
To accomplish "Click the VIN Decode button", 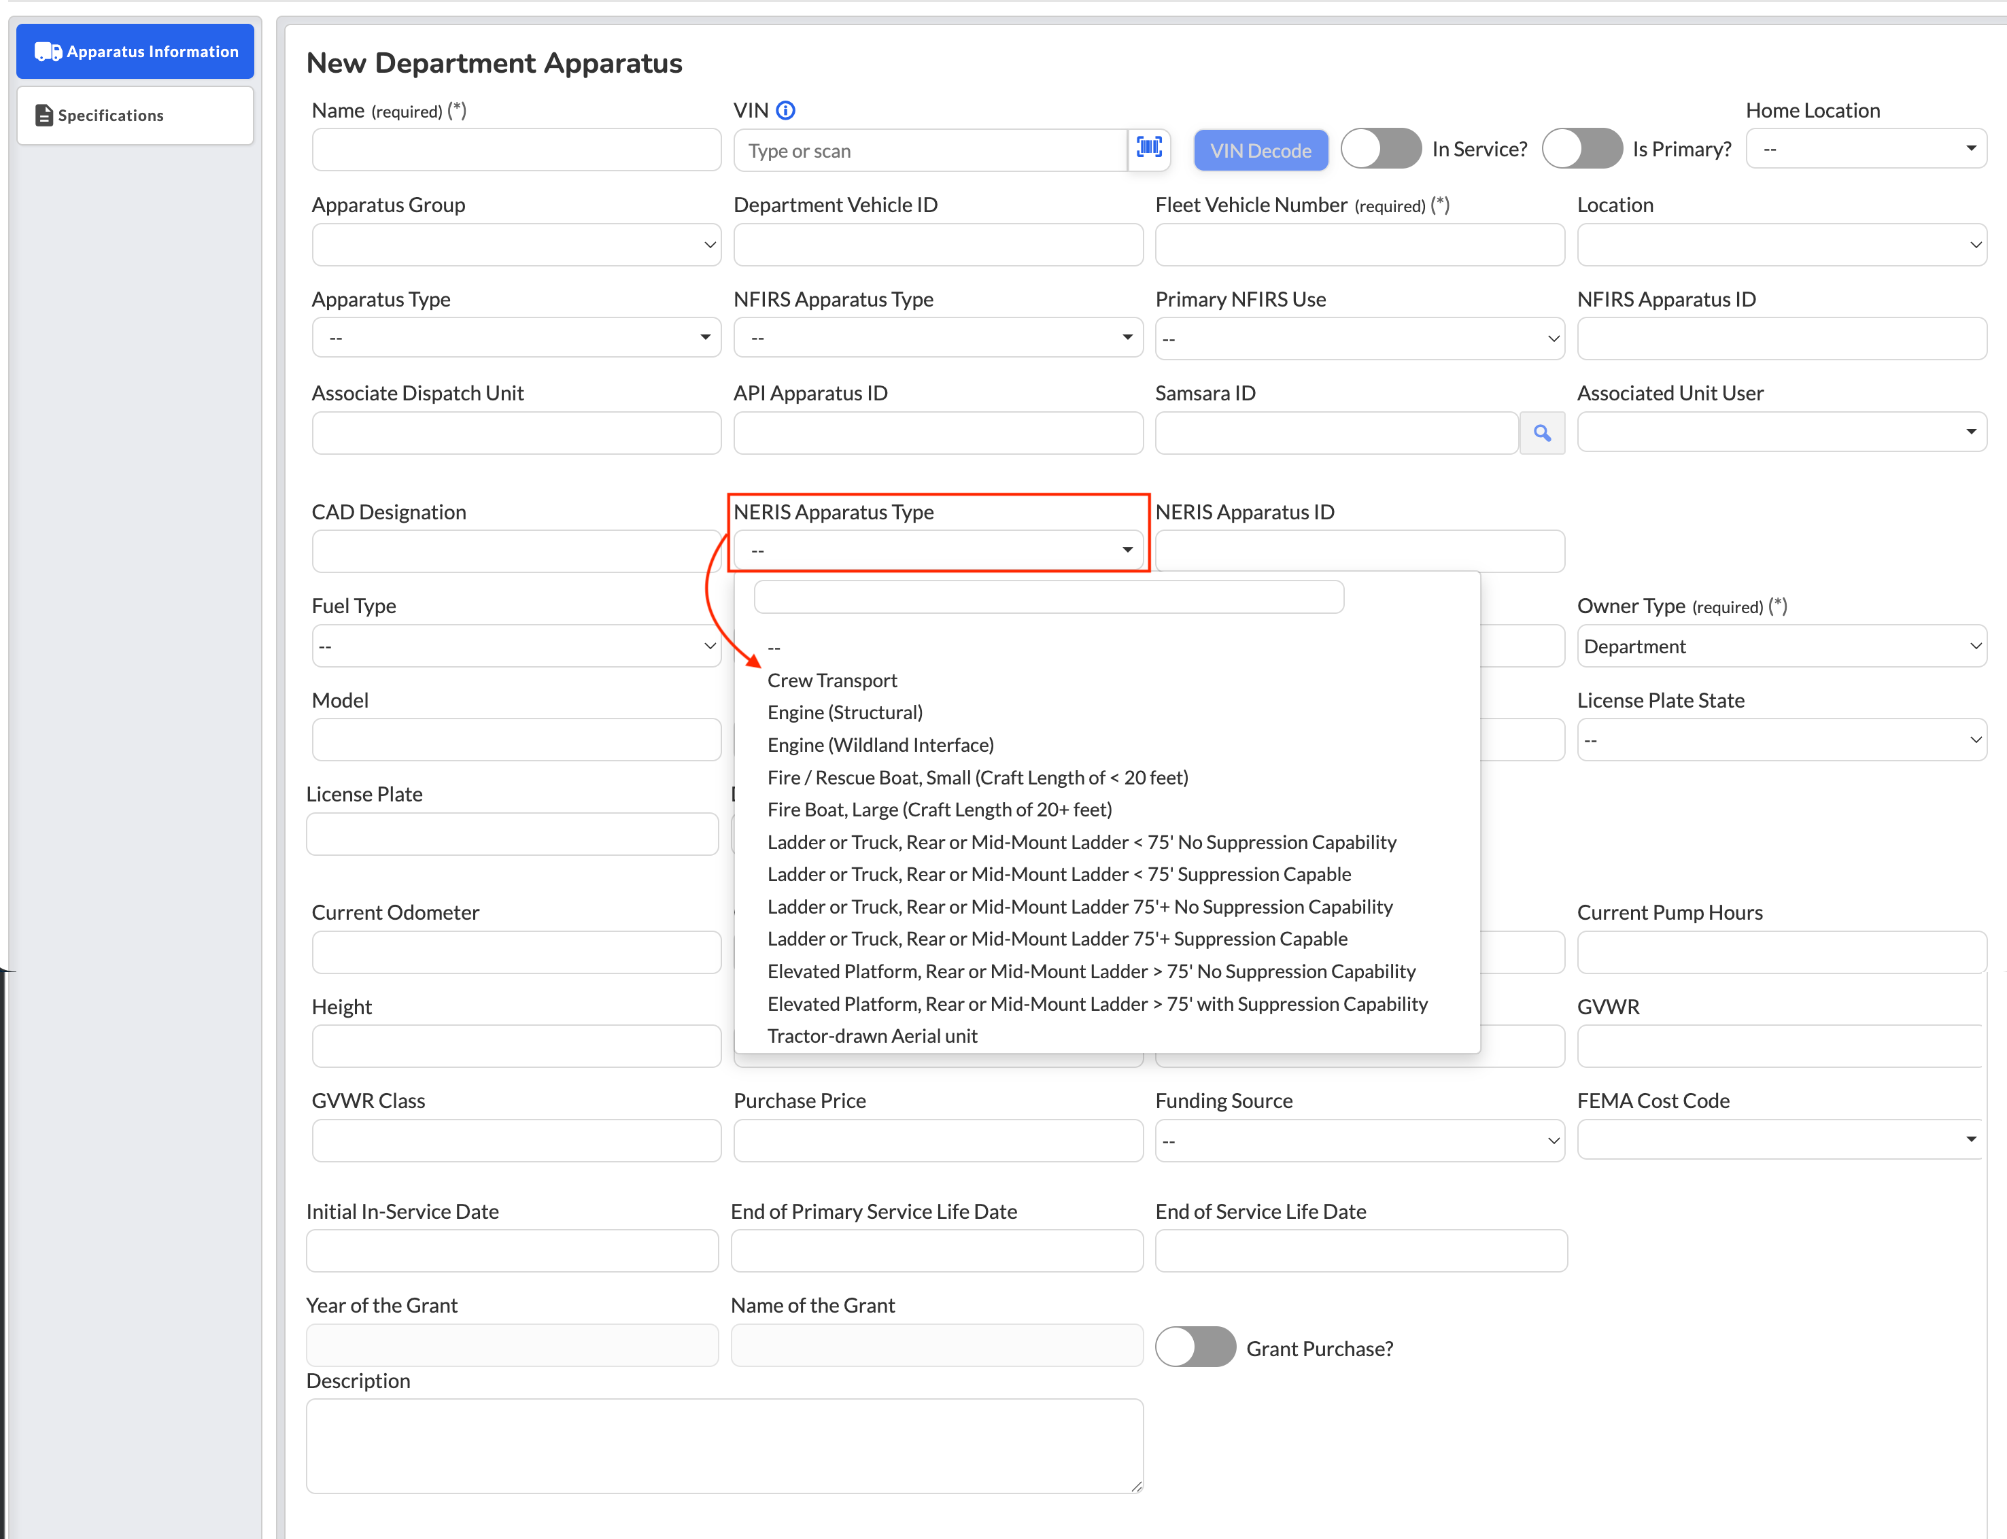I will 1260,150.
